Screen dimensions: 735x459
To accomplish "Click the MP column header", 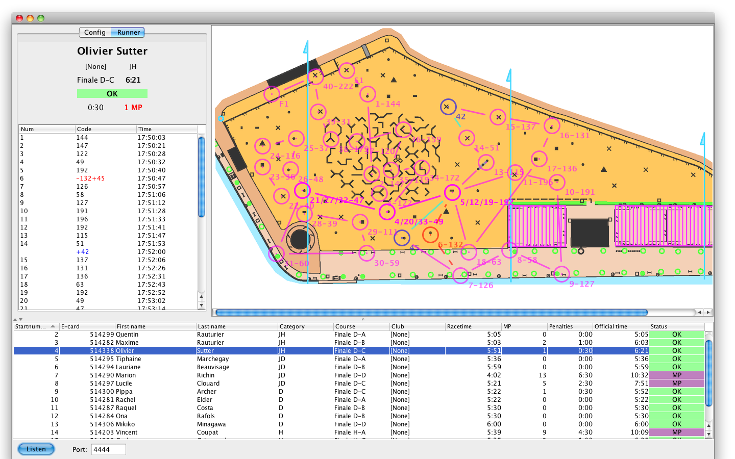I will (524, 326).
